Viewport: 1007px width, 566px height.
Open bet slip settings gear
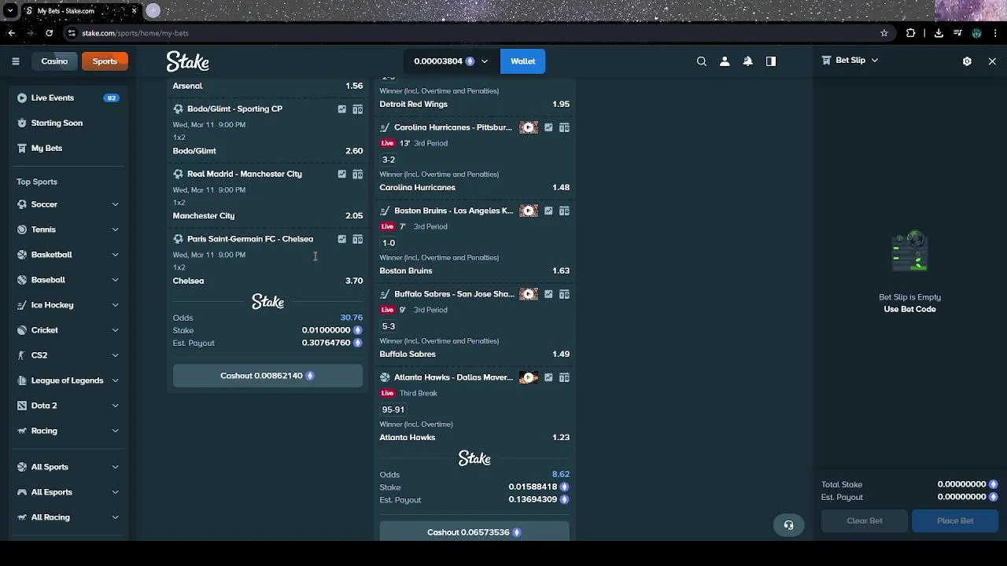[x=967, y=61]
